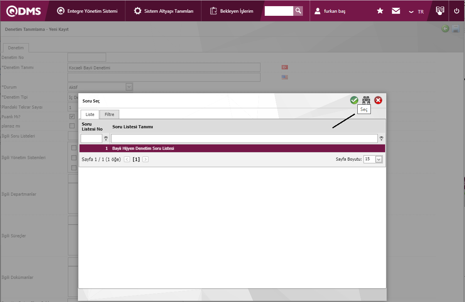This screenshot has height=302, width=465.
Task: Click the Kocaeli Bayii Denetimi field
Action: [164, 67]
